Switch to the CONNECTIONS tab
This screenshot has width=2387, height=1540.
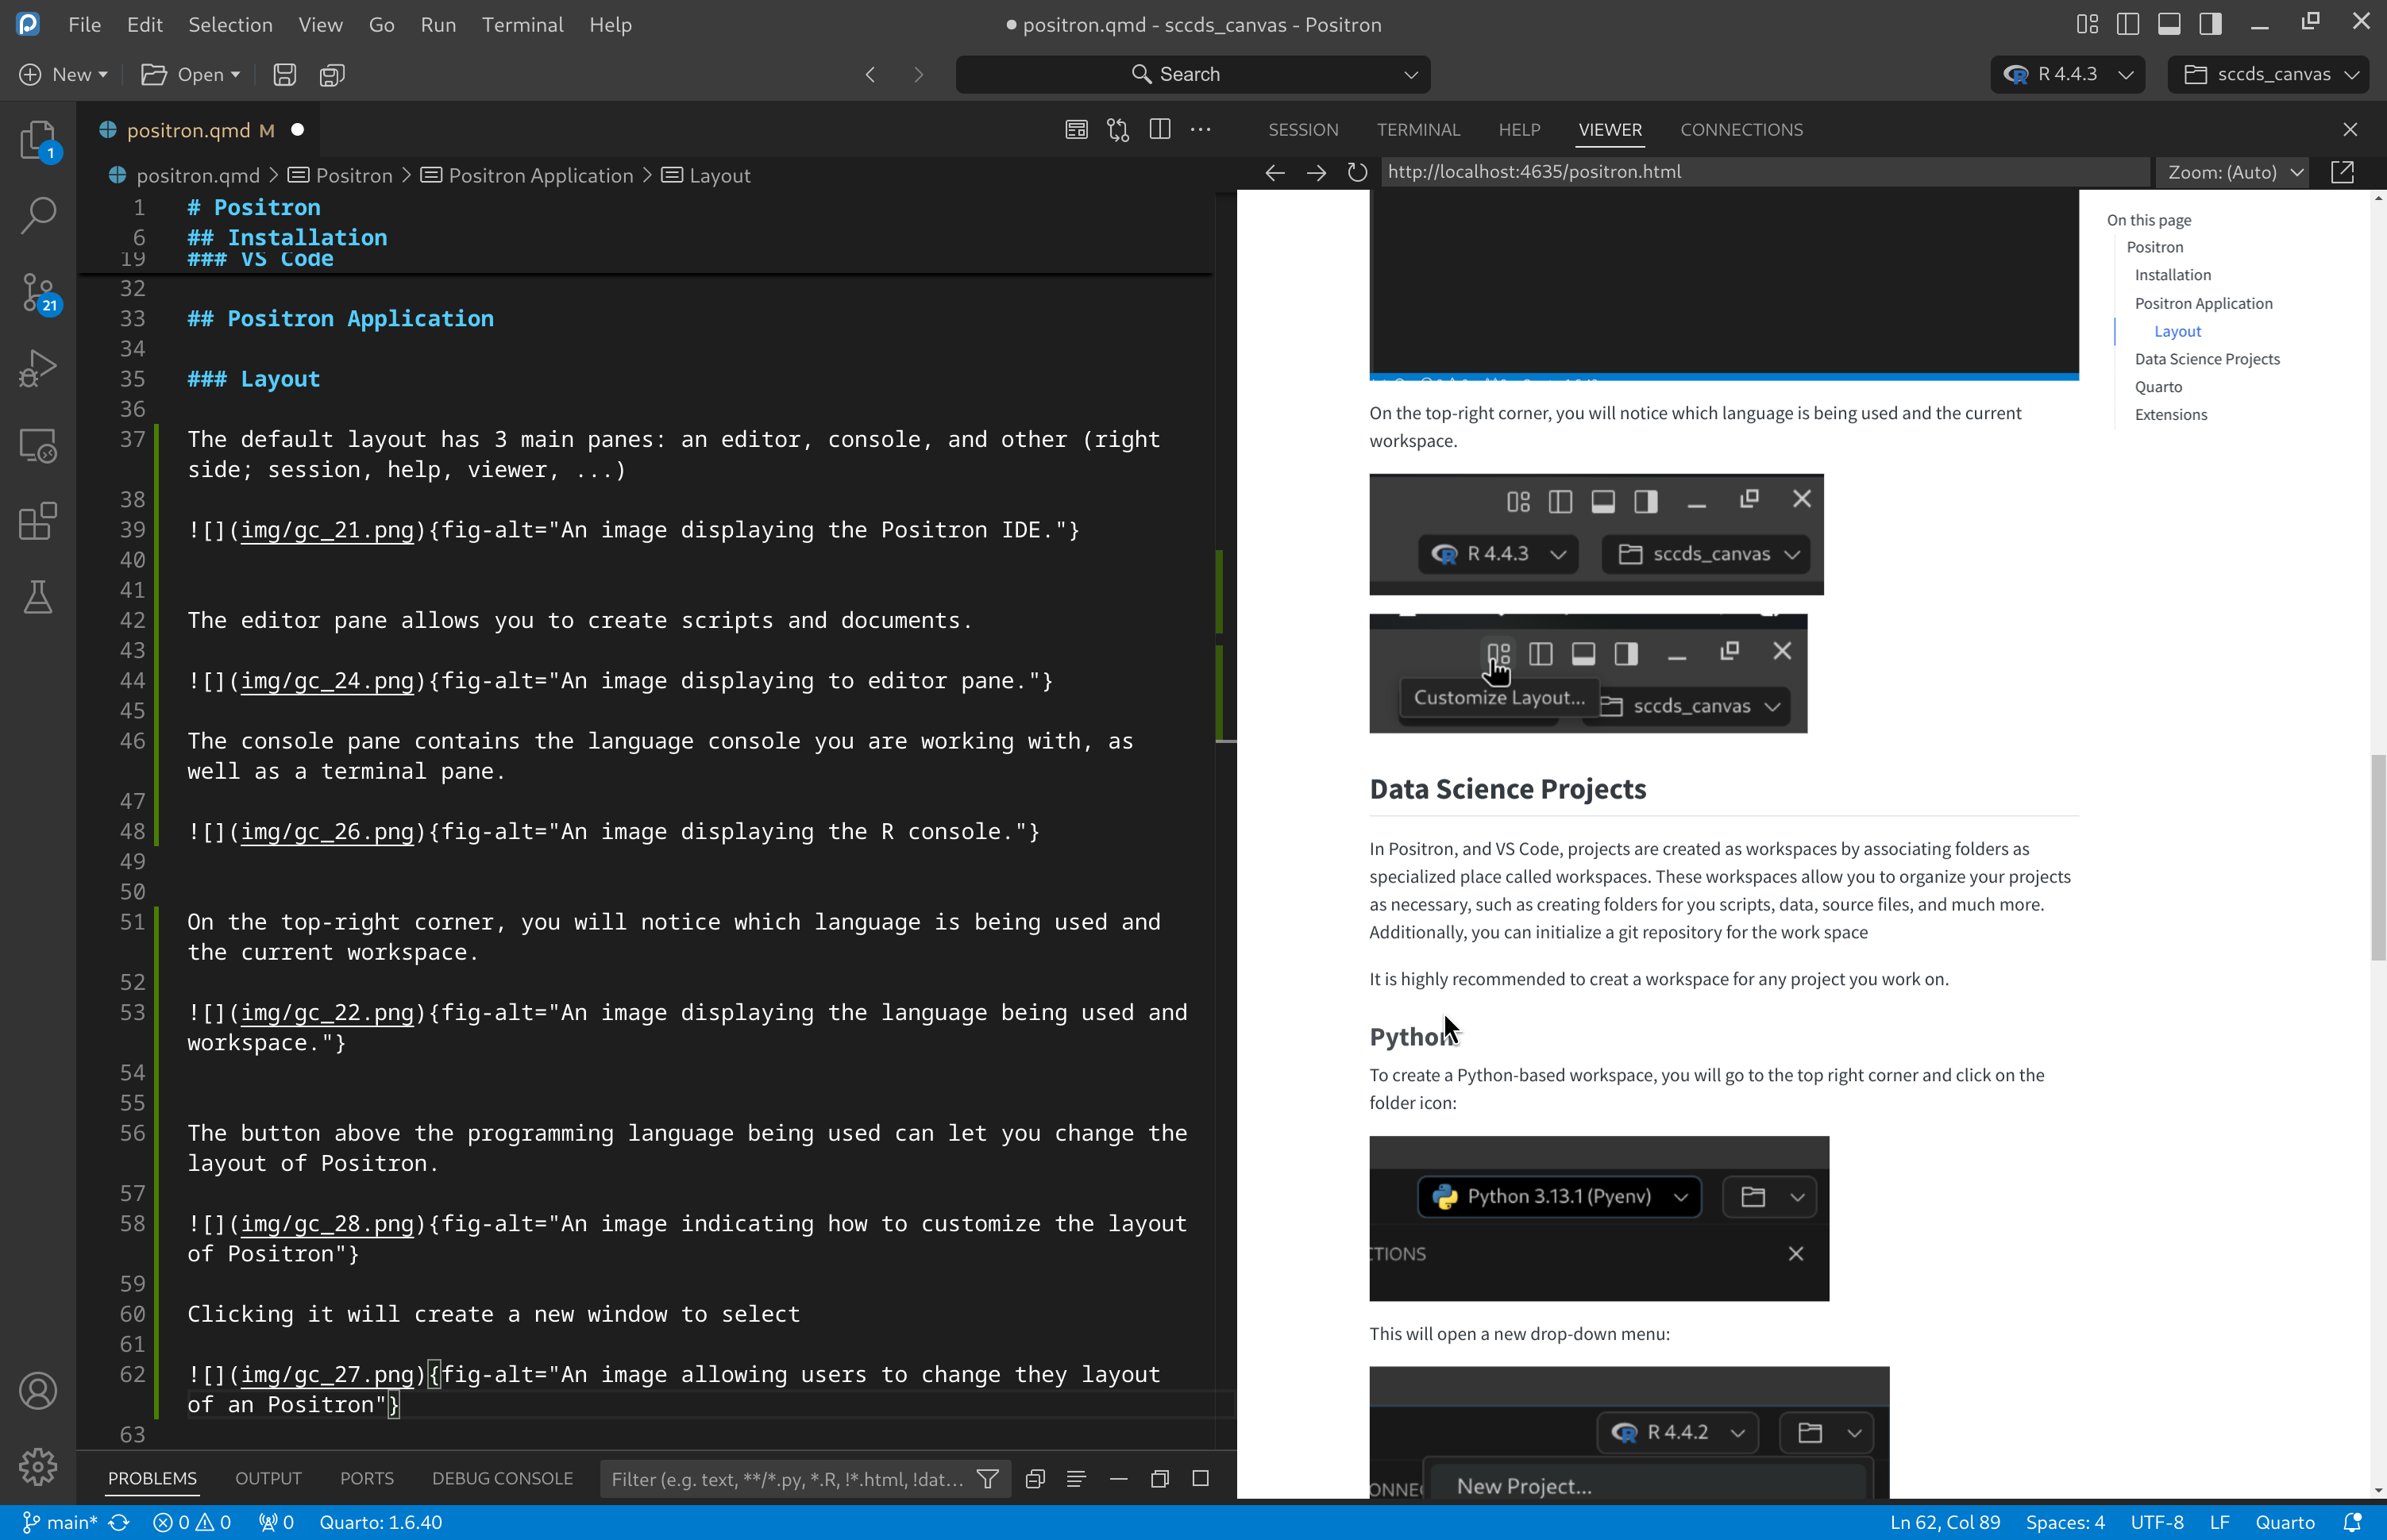[x=1741, y=130]
